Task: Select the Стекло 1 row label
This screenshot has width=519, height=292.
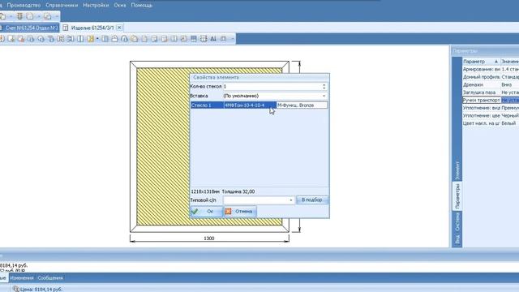Action: pos(207,105)
